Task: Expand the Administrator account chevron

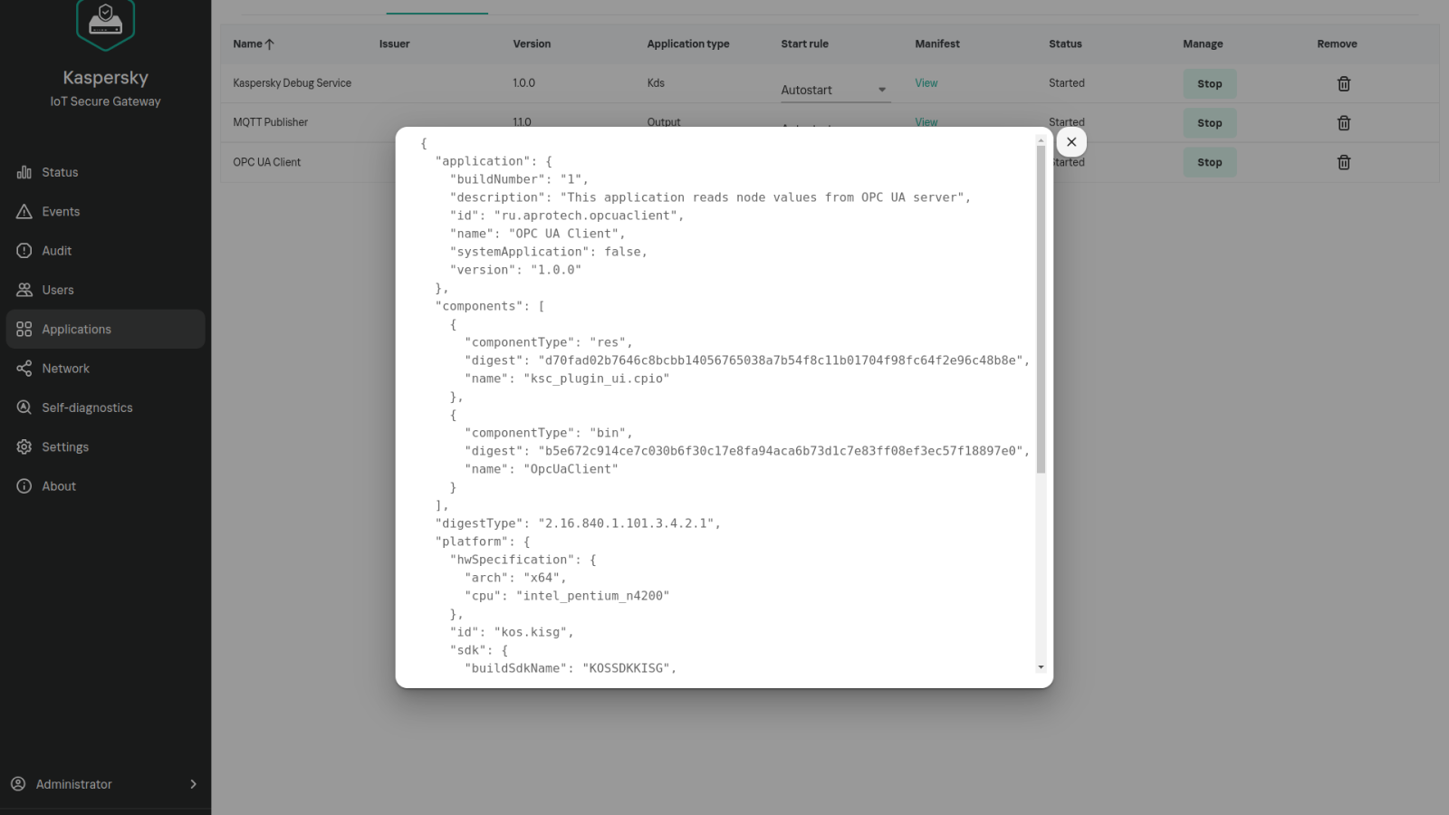Action: 193,784
